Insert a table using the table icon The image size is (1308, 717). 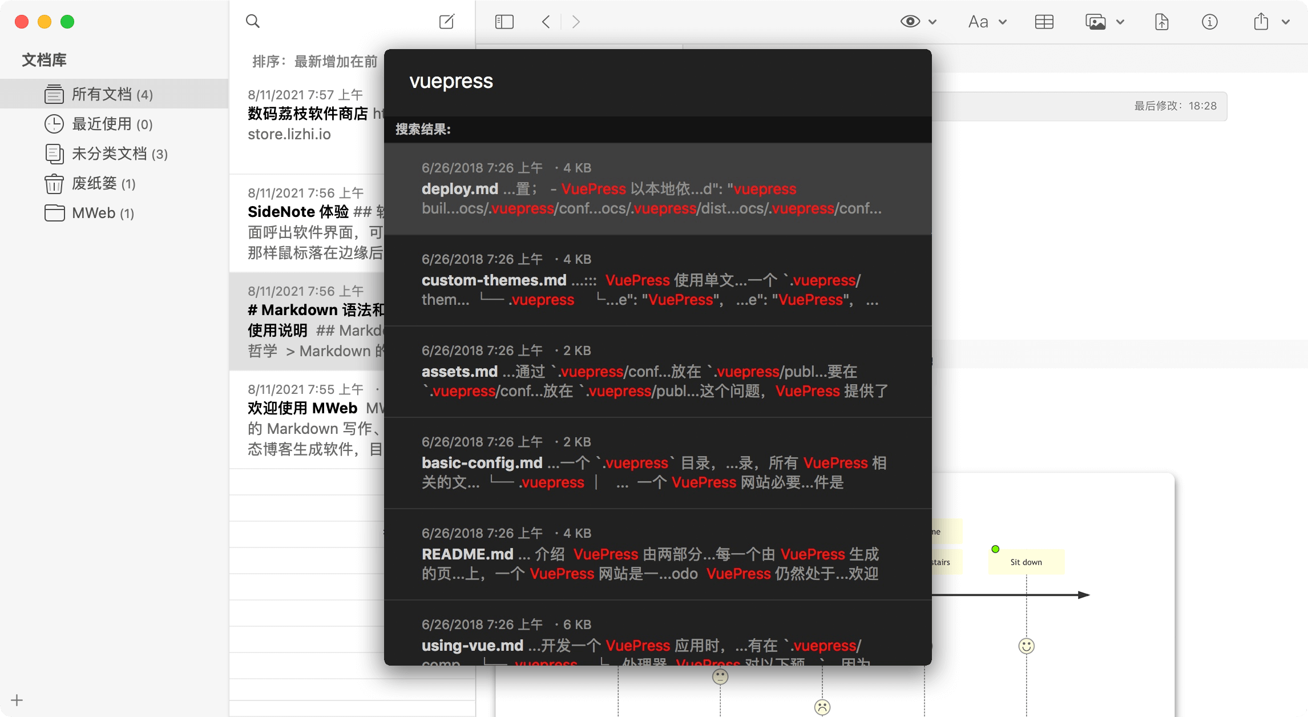(x=1044, y=21)
